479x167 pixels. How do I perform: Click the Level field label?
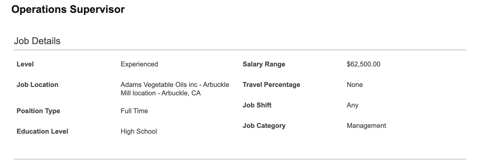(x=25, y=64)
